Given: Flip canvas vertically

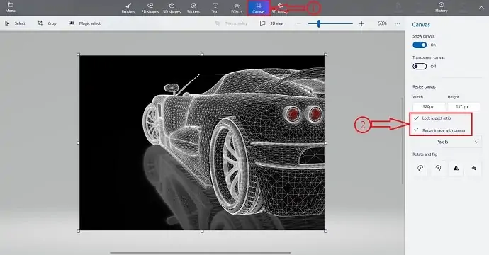Looking at the screenshot, I should (x=473, y=168).
